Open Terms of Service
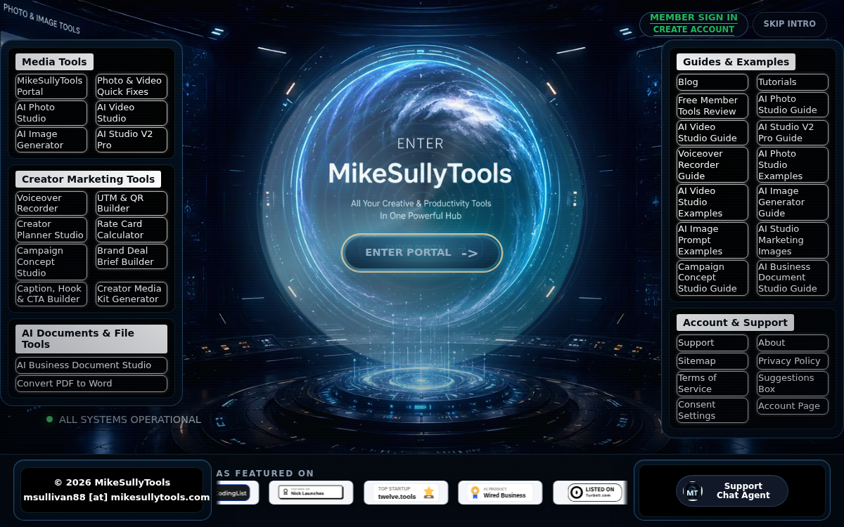Viewport: 844px width, 527px height. tap(712, 384)
